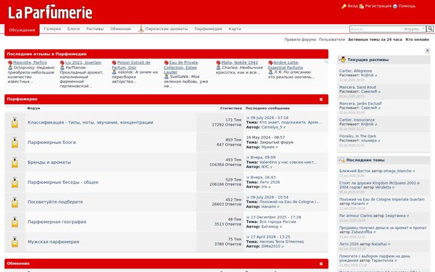Open topic Закрытый форум
This screenshot has width=435, height=272.
pos(276,142)
